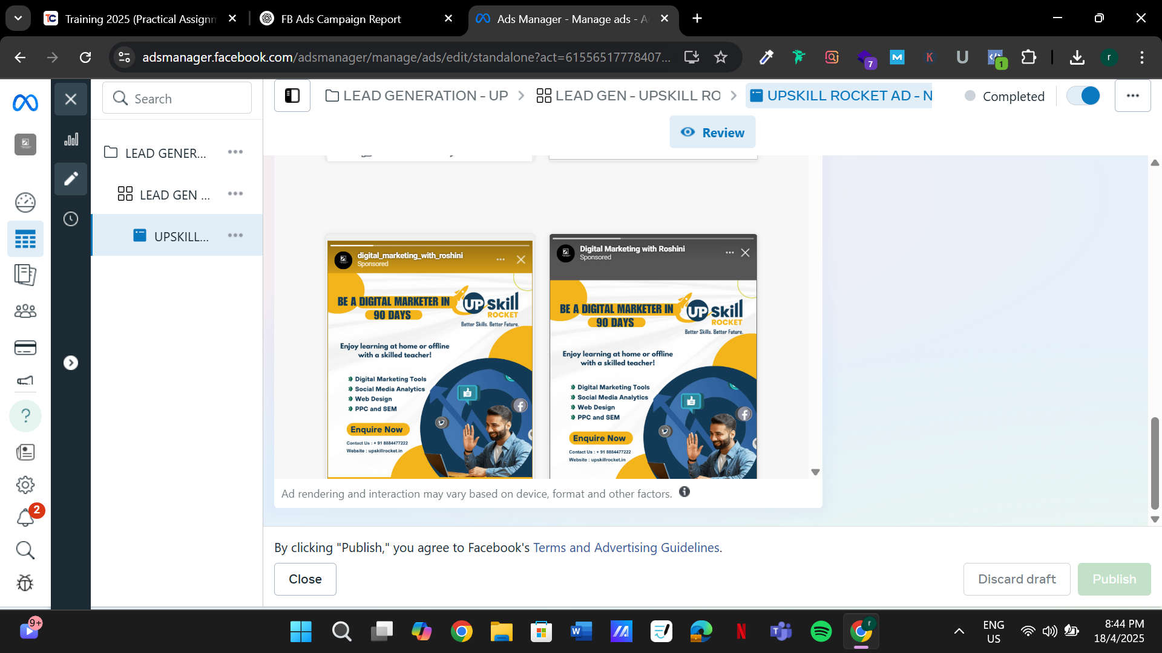Screen dimensions: 1162x653
Task: Open options on digital_marketing_with_roshini preview
Action: pos(501,259)
